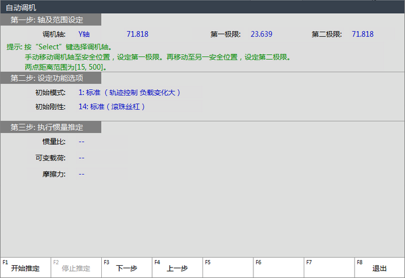Click the 可变载荷 label
This screenshot has width=405, height=278.
tap(50, 158)
